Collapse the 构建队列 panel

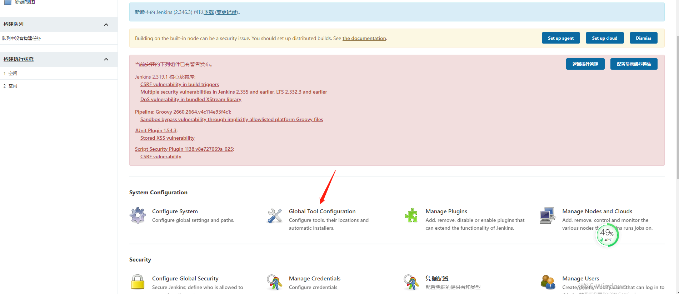(x=106, y=25)
